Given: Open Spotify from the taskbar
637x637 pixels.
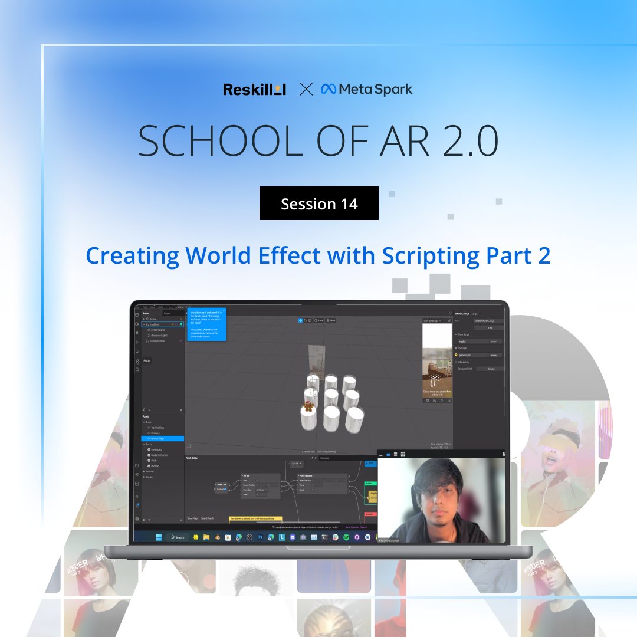Looking at the screenshot, I should click(346, 537).
